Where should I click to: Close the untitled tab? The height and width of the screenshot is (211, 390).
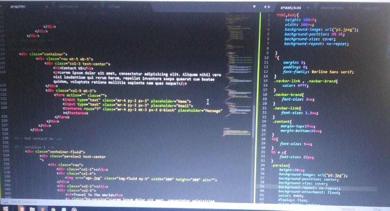145,7
